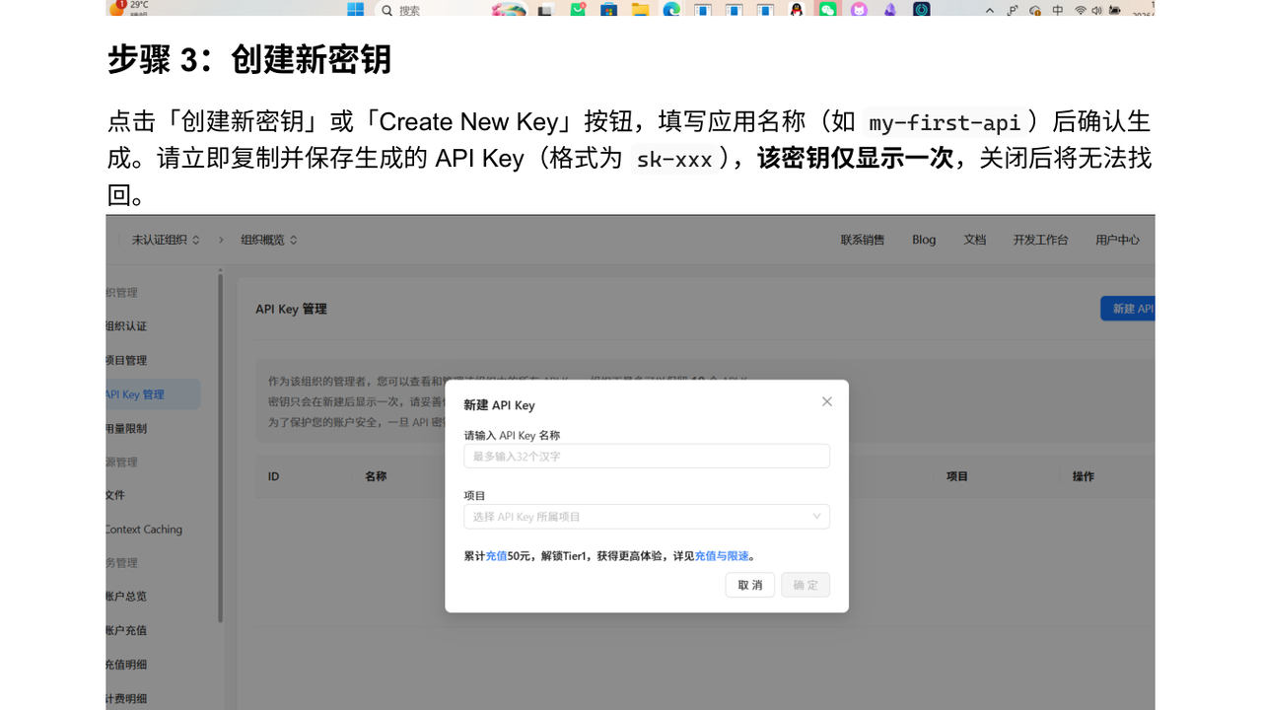Confirm with the 确定 button
The height and width of the screenshot is (710, 1262).
806,584
